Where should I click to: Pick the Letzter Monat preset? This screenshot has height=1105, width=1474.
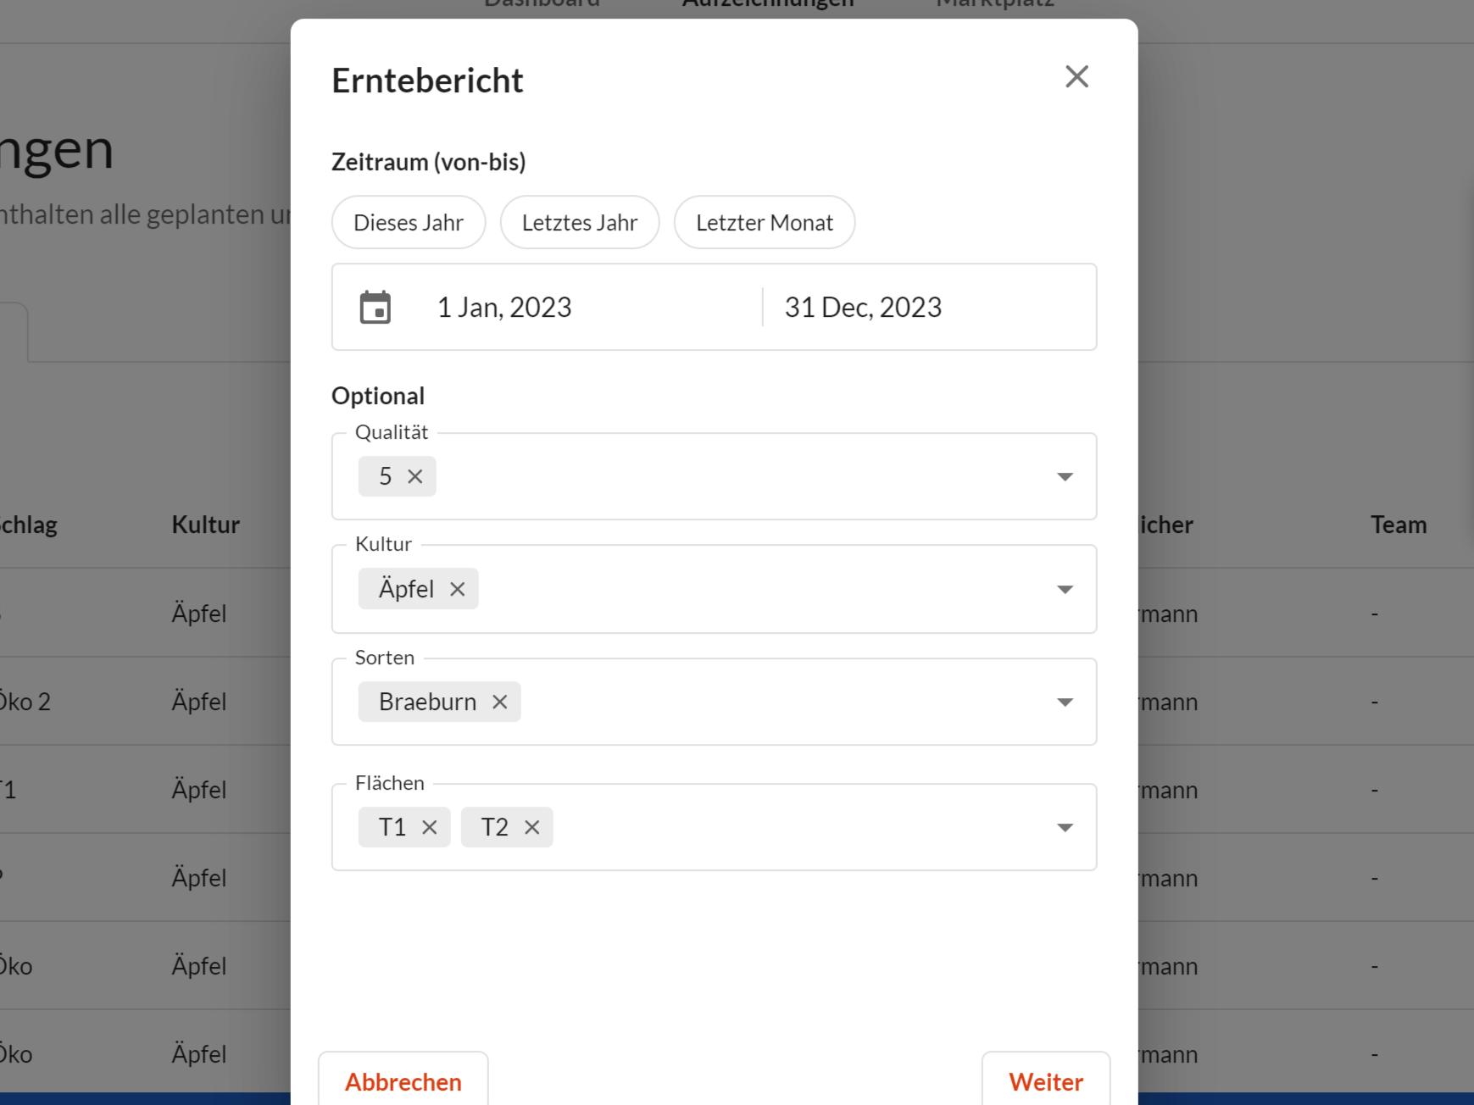[x=765, y=223]
